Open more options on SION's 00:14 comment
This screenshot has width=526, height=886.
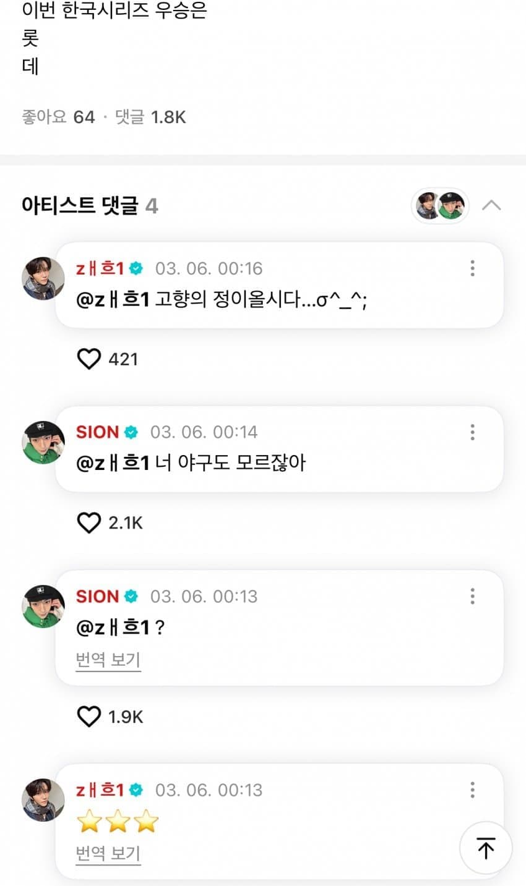472,432
